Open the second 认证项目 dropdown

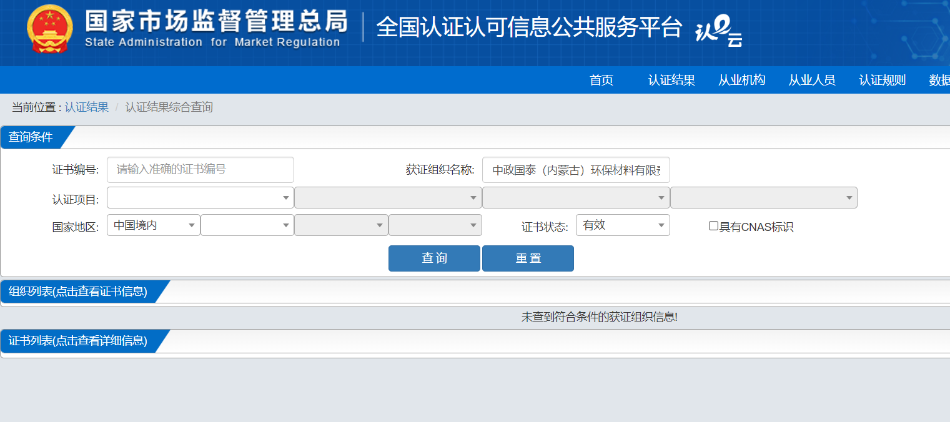pos(388,198)
